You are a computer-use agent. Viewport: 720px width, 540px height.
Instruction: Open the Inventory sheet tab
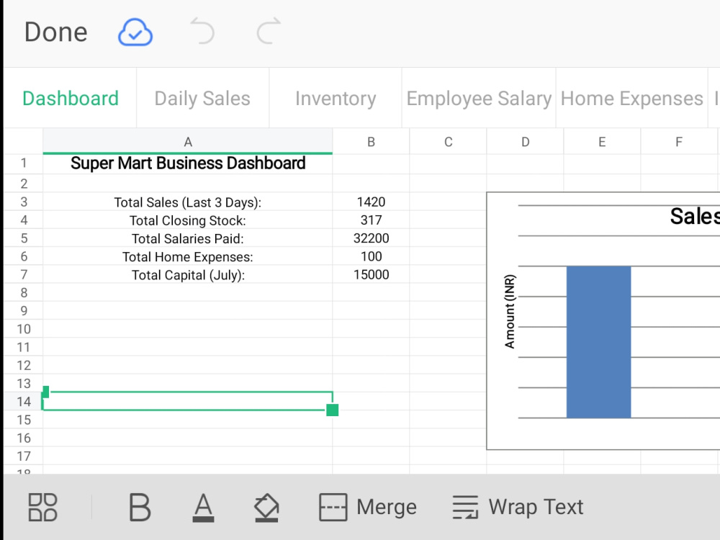coord(336,98)
